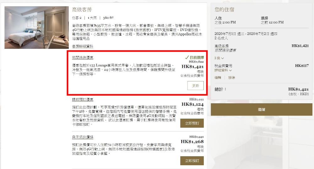
Task: Click the 高級客房 room heading
Action: tap(82, 10)
